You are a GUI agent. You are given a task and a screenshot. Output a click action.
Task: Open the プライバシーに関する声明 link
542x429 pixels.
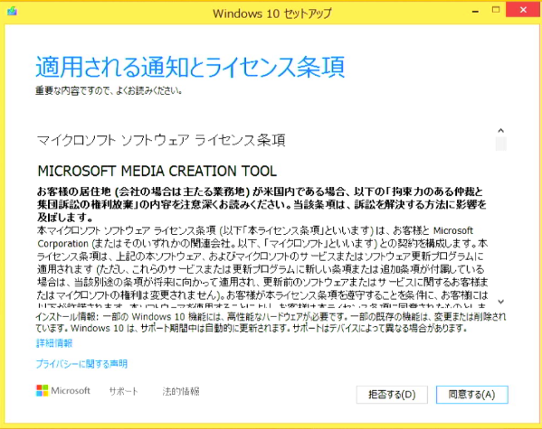[81, 364]
